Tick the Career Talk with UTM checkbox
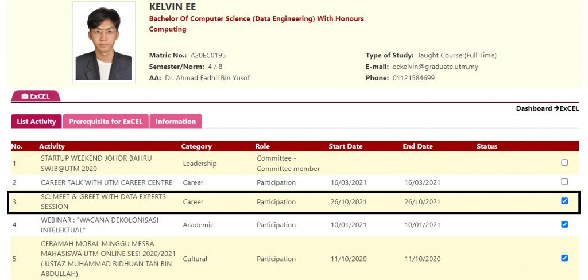 [x=564, y=182]
